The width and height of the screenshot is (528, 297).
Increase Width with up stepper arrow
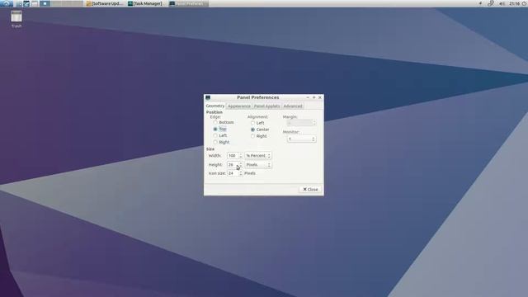pos(240,154)
